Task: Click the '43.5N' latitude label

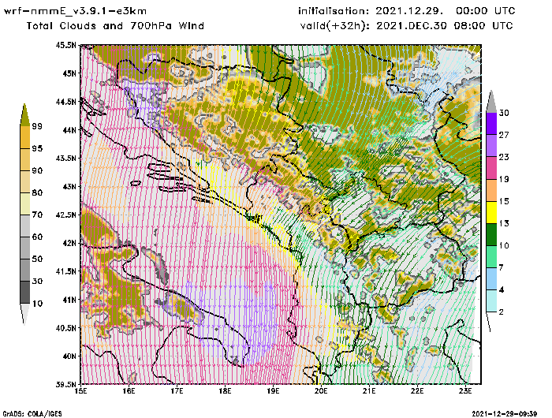Action: click(x=65, y=158)
